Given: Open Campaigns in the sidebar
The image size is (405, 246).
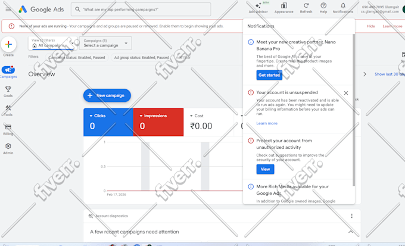Looking at the screenshot, I should pos(8,72).
